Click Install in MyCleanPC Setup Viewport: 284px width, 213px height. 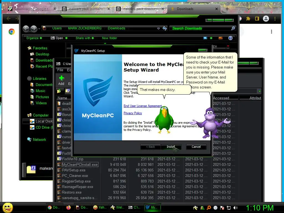[x=171, y=147]
